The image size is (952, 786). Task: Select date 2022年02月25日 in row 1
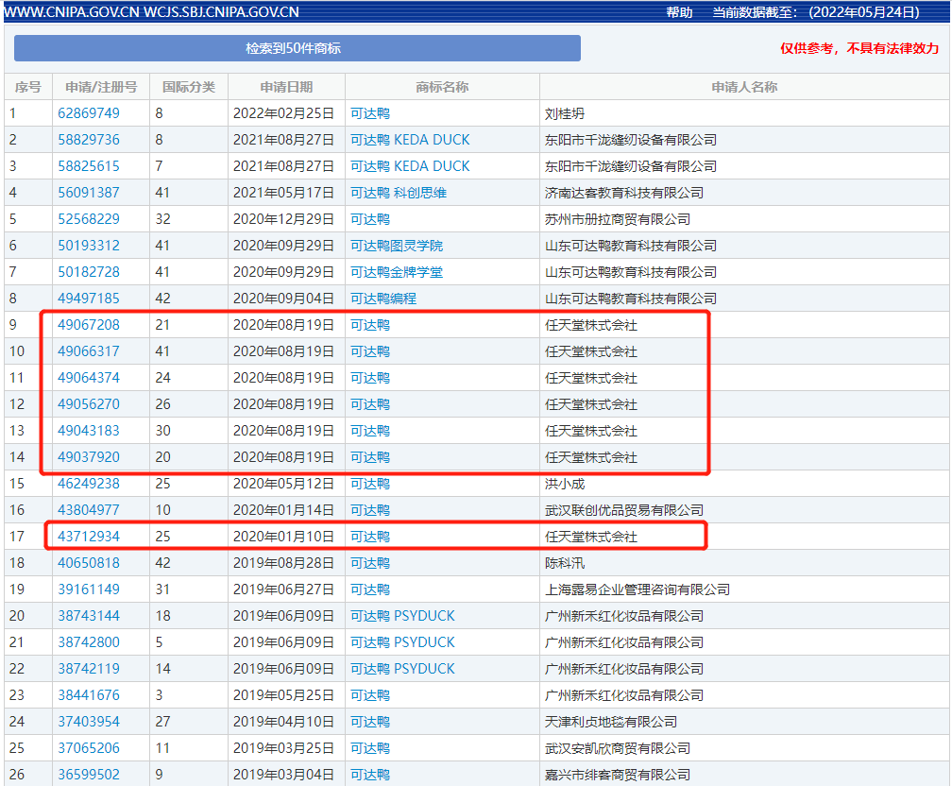click(283, 113)
